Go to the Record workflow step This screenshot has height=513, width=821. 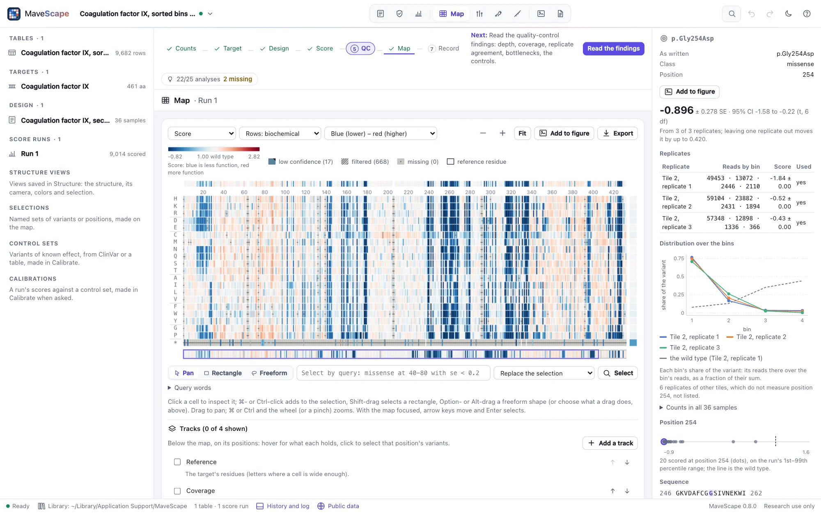(444, 48)
